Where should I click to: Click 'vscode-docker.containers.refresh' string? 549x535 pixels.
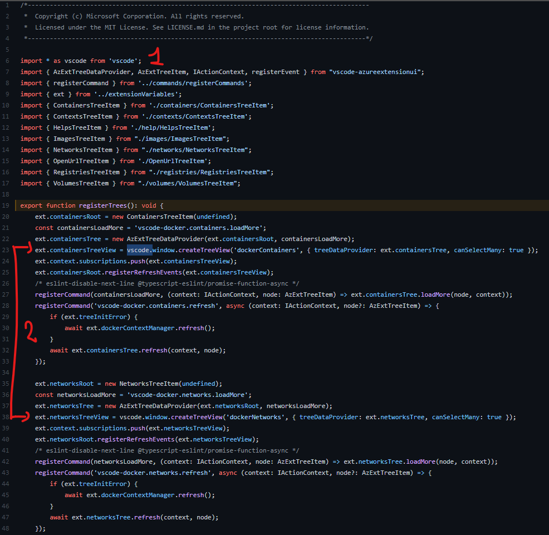[x=156, y=306]
